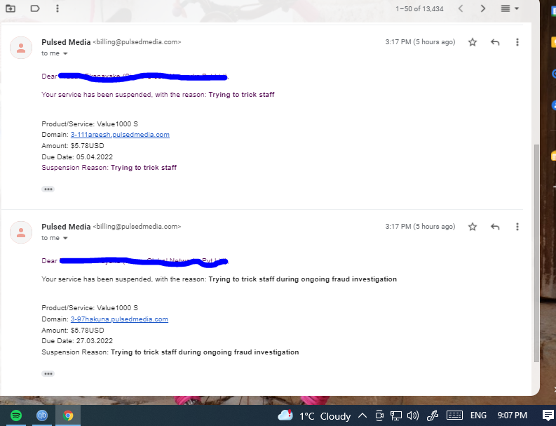Click '3:17 PM' timestamp of first email
The image size is (556, 426).
point(420,42)
